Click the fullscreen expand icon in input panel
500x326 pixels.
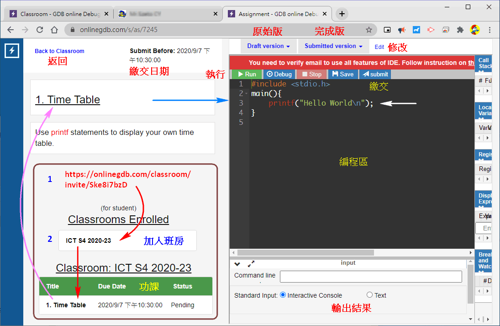[251, 264]
